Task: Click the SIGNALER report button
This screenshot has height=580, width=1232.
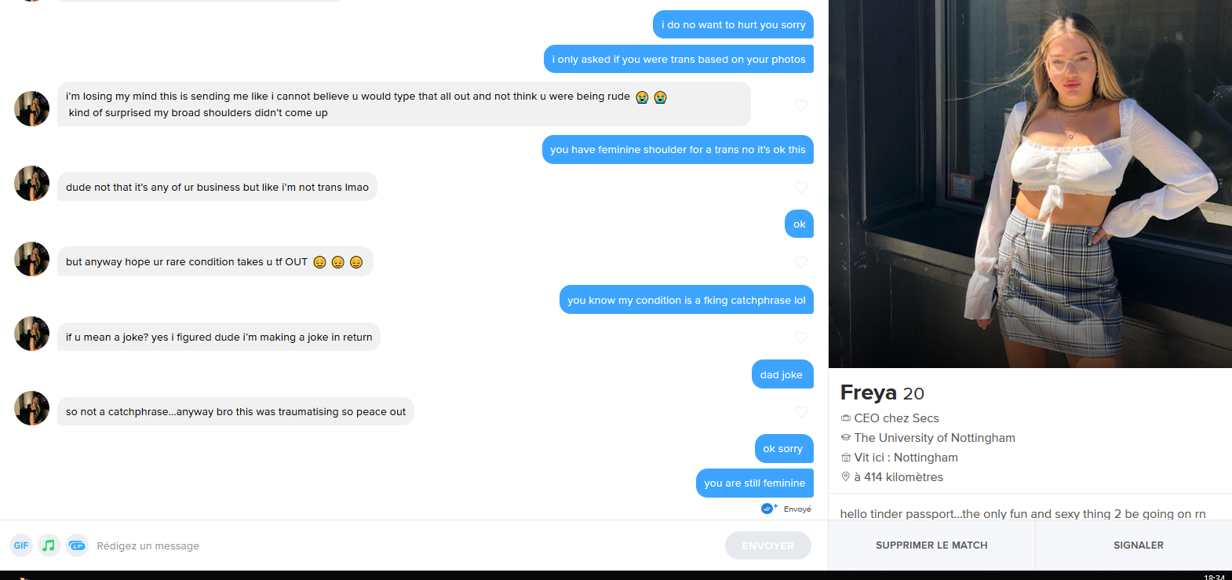Action: 1139,545
